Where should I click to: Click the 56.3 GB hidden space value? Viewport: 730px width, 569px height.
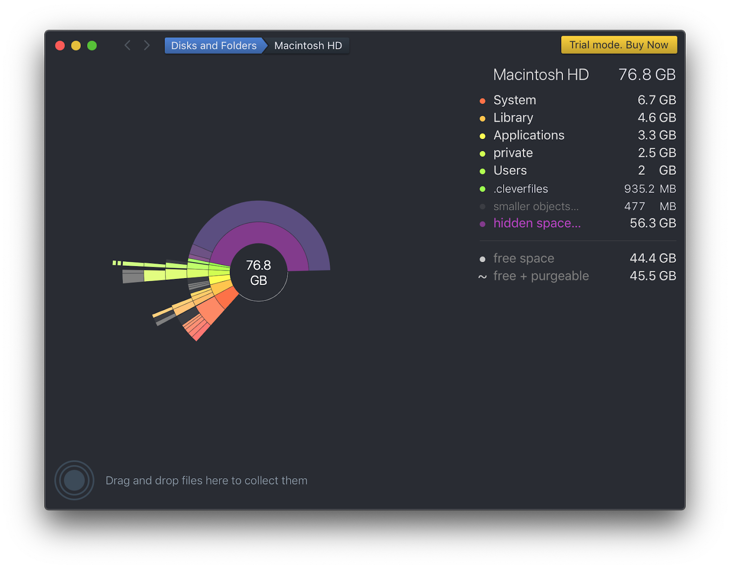pyautogui.click(x=653, y=223)
